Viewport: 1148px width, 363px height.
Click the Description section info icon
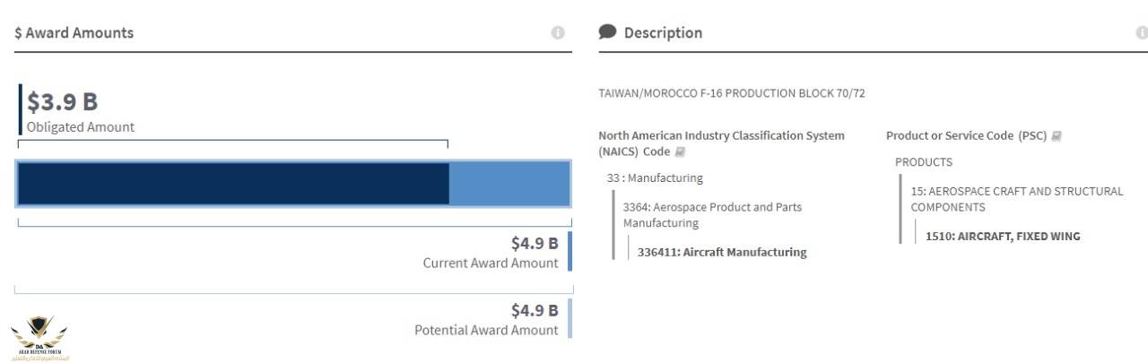coord(1141,33)
